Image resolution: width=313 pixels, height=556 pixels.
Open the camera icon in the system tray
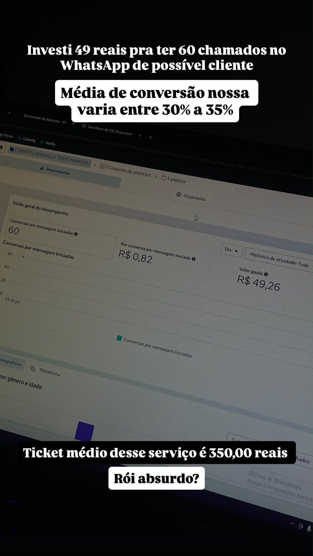[x=301, y=526]
